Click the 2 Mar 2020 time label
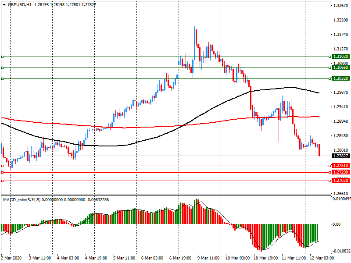Image resolution: width=351 pixels, height=263 pixels. (11, 258)
